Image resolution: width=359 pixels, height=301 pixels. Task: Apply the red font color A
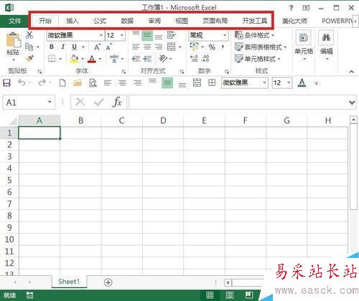tap(92, 59)
